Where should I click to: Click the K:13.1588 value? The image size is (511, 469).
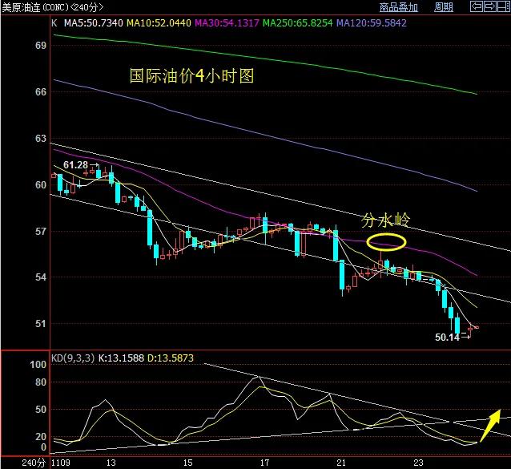click(x=121, y=358)
